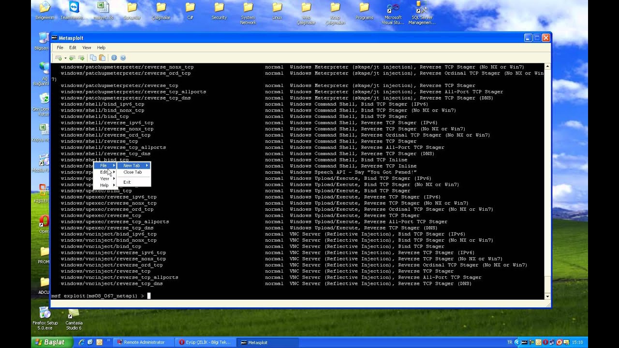Select Edit in the context popup menu
This screenshot has width=619, height=348.
coord(105,172)
